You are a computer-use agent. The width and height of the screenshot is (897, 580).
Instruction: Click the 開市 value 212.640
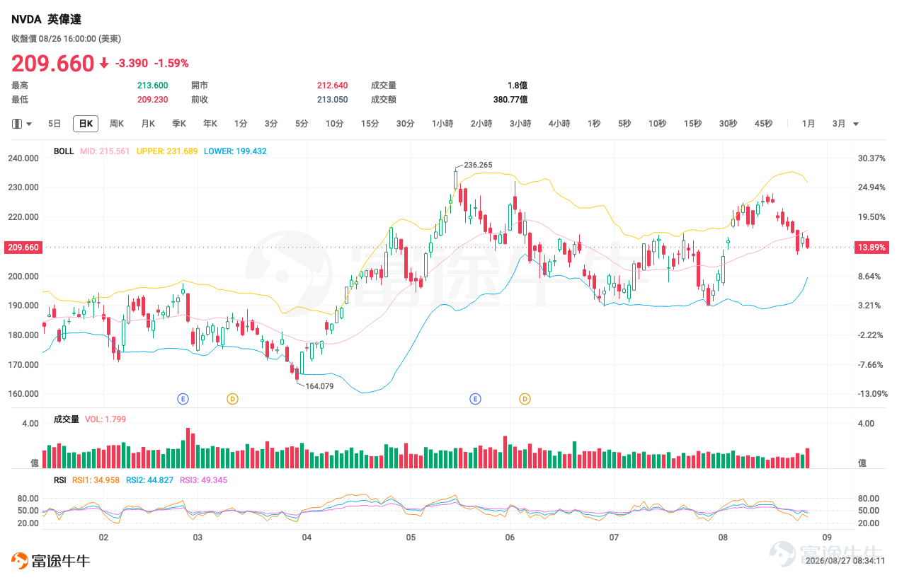[332, 86]
